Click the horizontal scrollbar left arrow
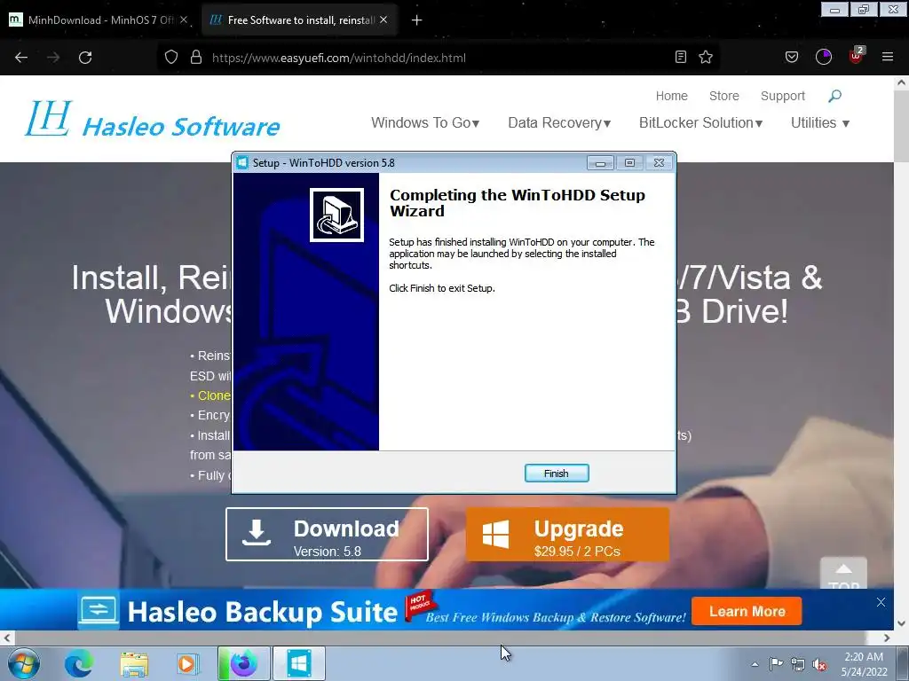 pos(7,638)
